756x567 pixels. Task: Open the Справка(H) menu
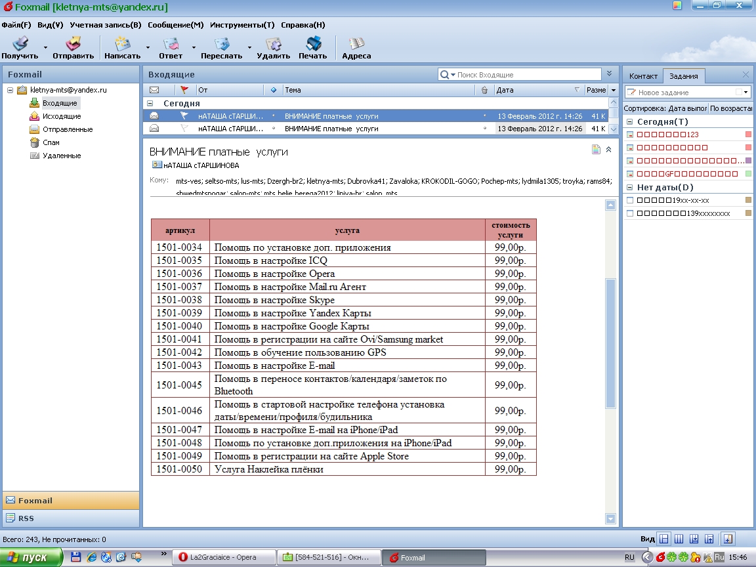point(303,25)
